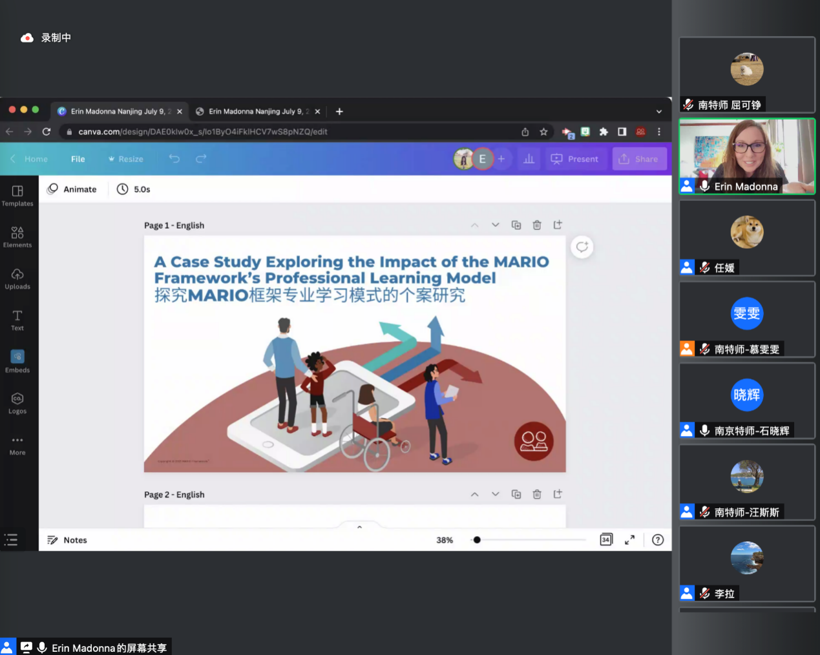Toggle grid view showing 34 pages

(x=605, y=540)
